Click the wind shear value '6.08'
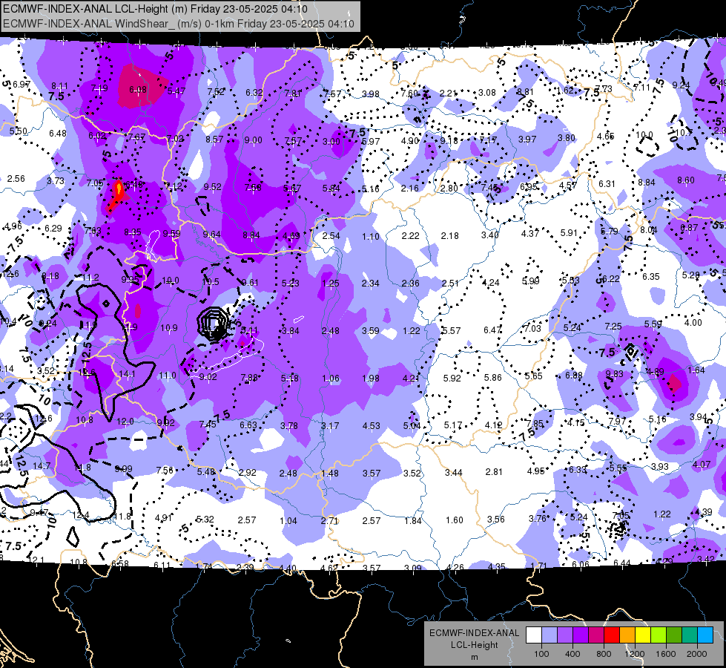 pos(138,90)
